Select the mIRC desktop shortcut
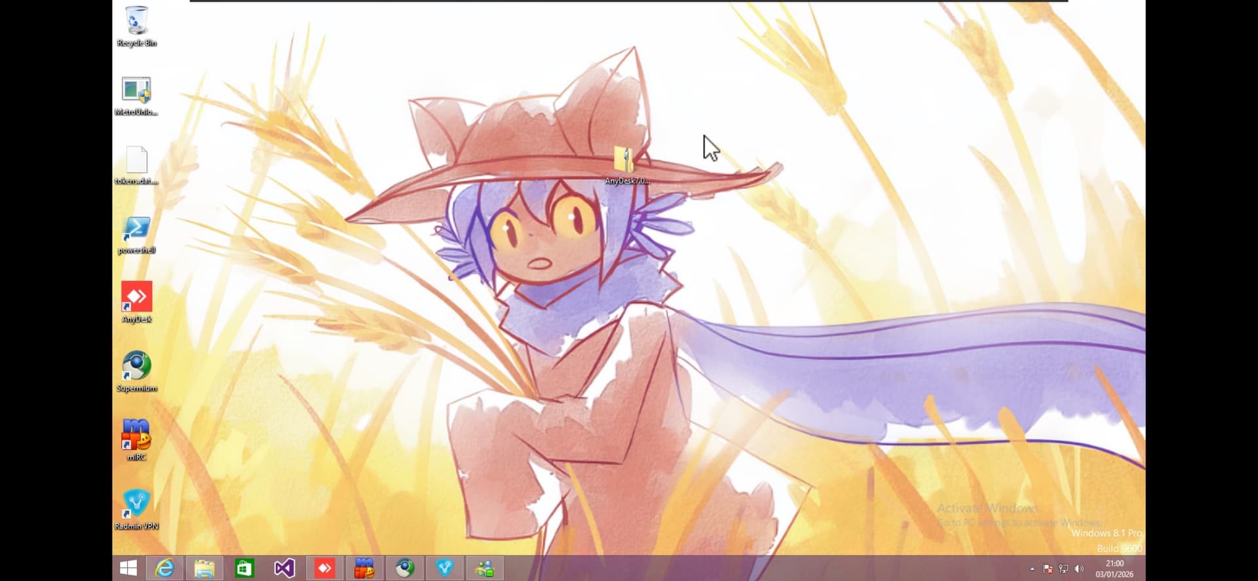Screen dimensions: 1258x581 [136, 437]
